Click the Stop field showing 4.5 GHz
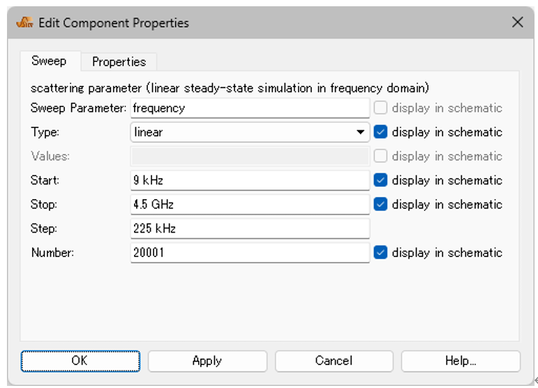 250,204
